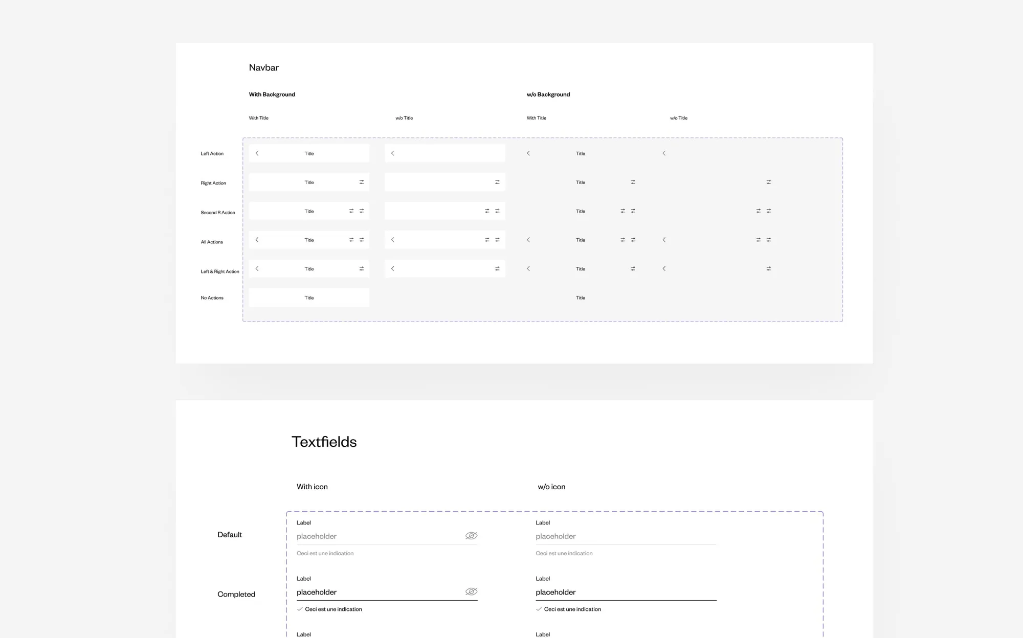Click back chevron, Left & Right Action no-background titled navbar
Viewport: 1023px width, 638px height.
click(x=528, y=268)
